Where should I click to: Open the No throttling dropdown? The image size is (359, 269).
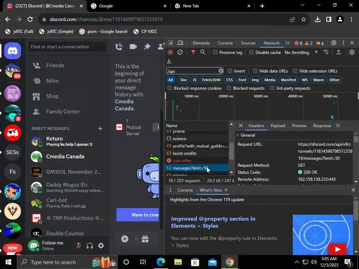pos(301,53)
